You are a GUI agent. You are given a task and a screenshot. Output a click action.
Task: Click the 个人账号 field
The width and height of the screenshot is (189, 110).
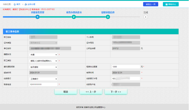126,37
